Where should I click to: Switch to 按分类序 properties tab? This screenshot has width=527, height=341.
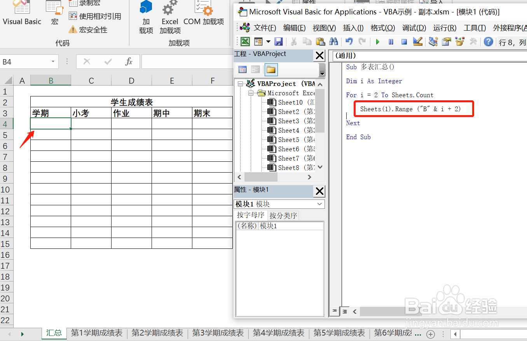[283, 215]
